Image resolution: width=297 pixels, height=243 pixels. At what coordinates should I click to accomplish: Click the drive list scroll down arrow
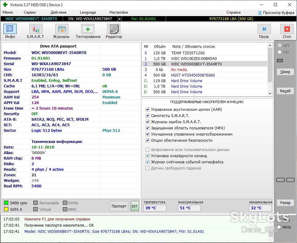click(270, 93)
